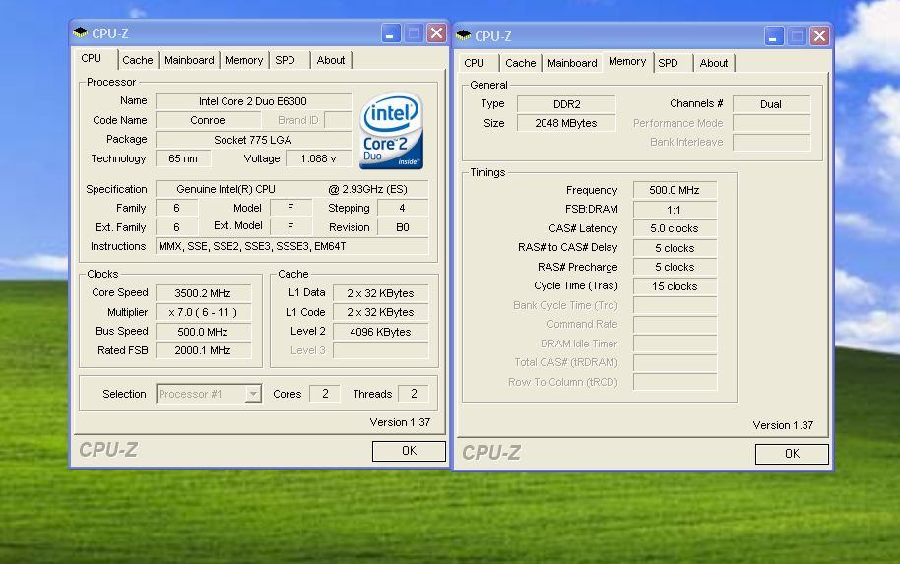Screen dimensions: 900x564
Task: Click the Rated FSB value '2000.1 MHz'
Action: point(203,350)
